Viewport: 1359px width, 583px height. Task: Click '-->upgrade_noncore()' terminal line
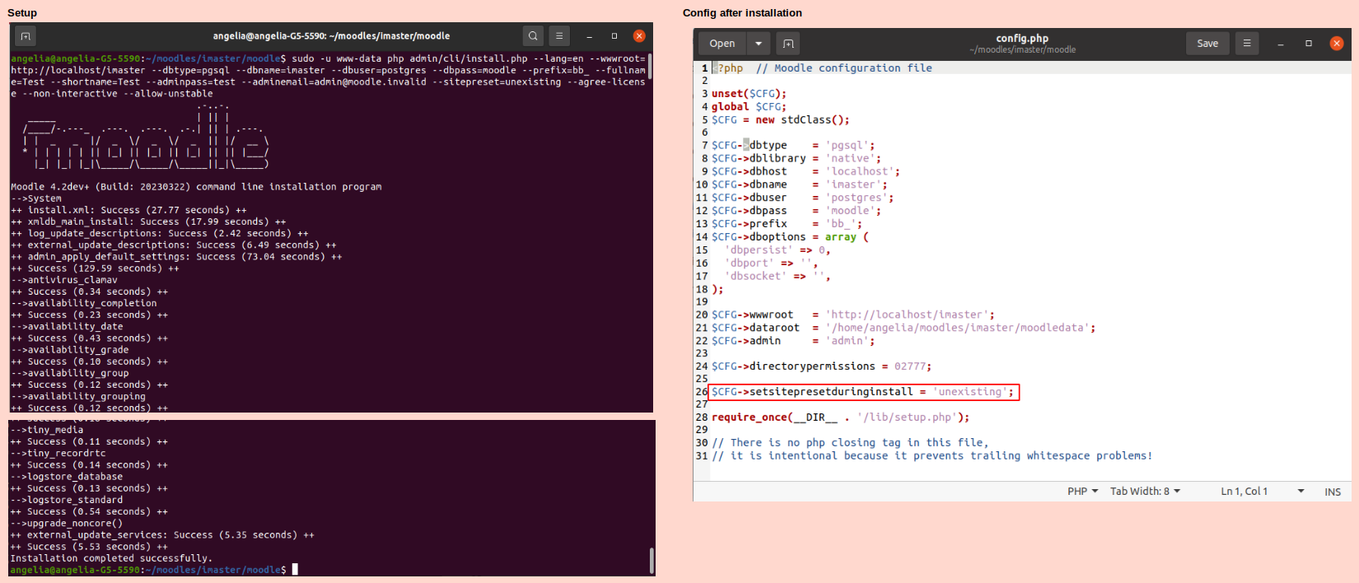[66, 523]
